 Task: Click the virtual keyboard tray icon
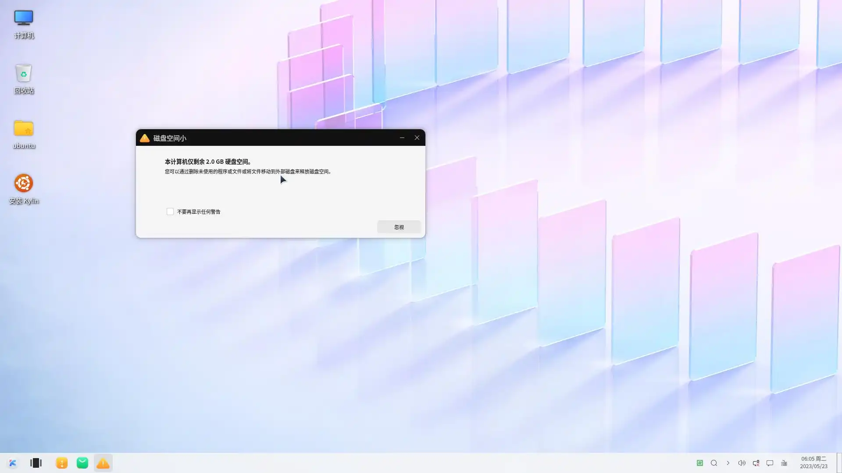(784, 463)
